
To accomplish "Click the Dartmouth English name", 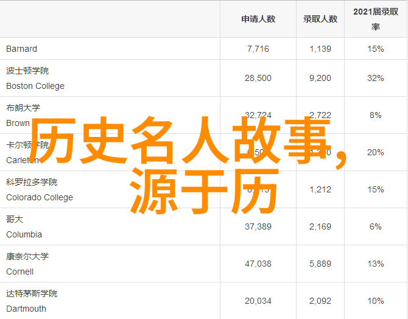I will pyautogui.click(x=26, y=309).
